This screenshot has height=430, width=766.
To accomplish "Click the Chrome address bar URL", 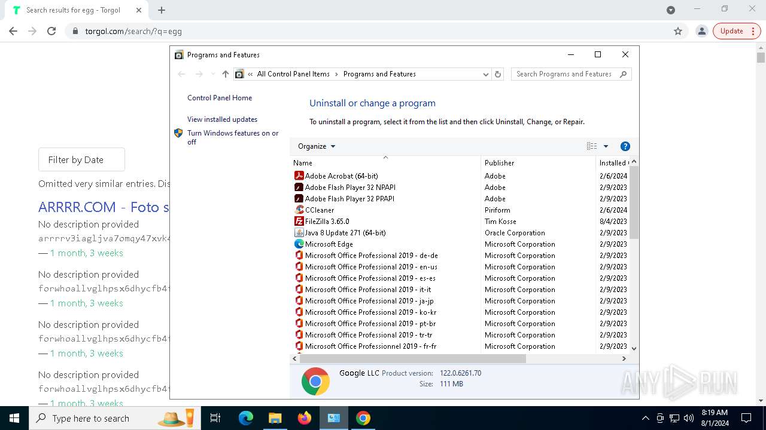I will click(x=133, y=31).
